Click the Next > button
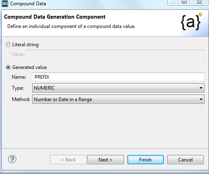 [x=106, y=160]
